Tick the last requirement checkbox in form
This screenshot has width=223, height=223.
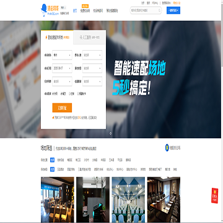[78, 94]
